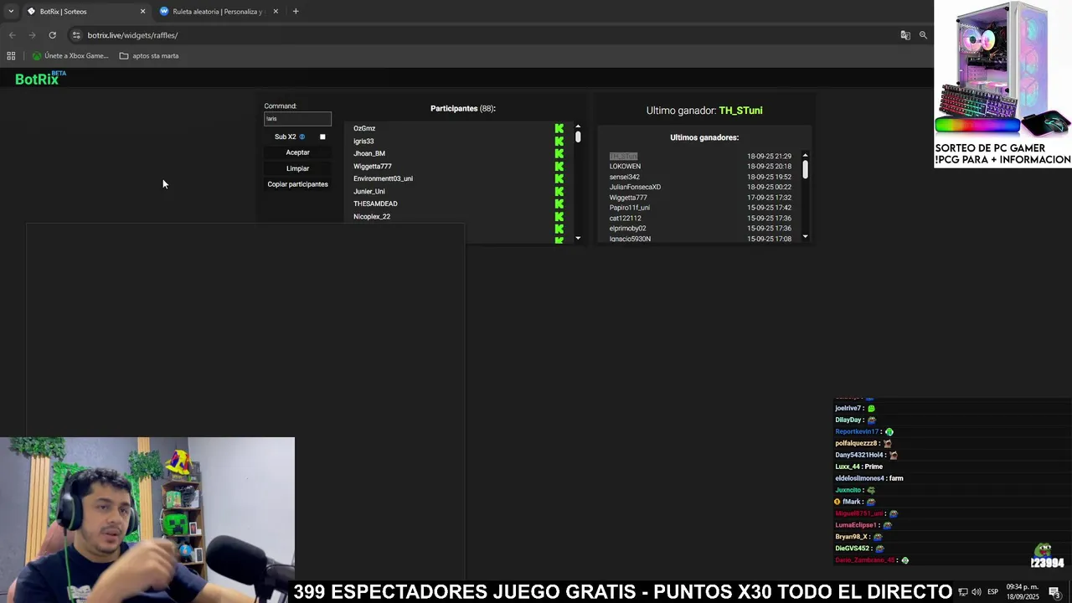Select winner cat122112 in Ultimos ganadores
Image resolution: width=1072 pixels, height=603 pixels.
click(x=626, y=218)
